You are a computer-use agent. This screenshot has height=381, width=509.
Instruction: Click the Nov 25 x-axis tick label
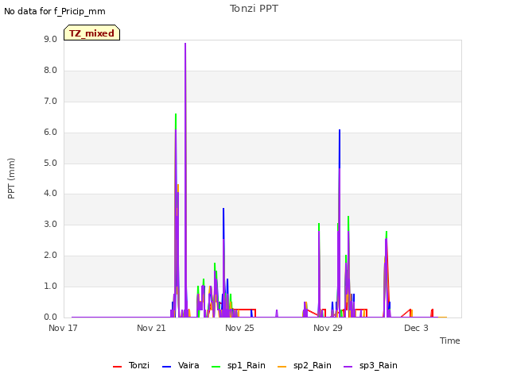tap(239, 328)
